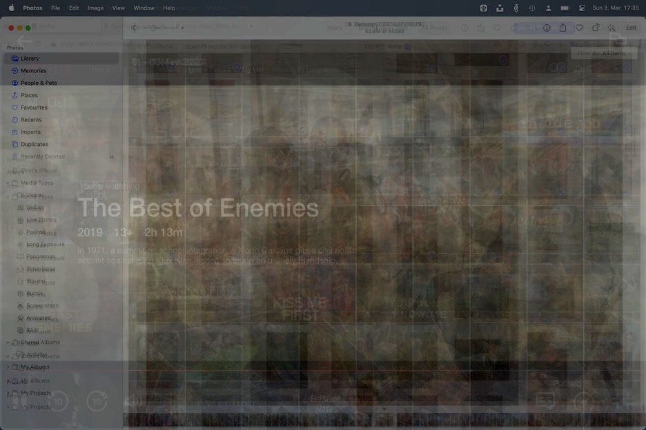Open Recently Deleted in the sidebar

61,156
